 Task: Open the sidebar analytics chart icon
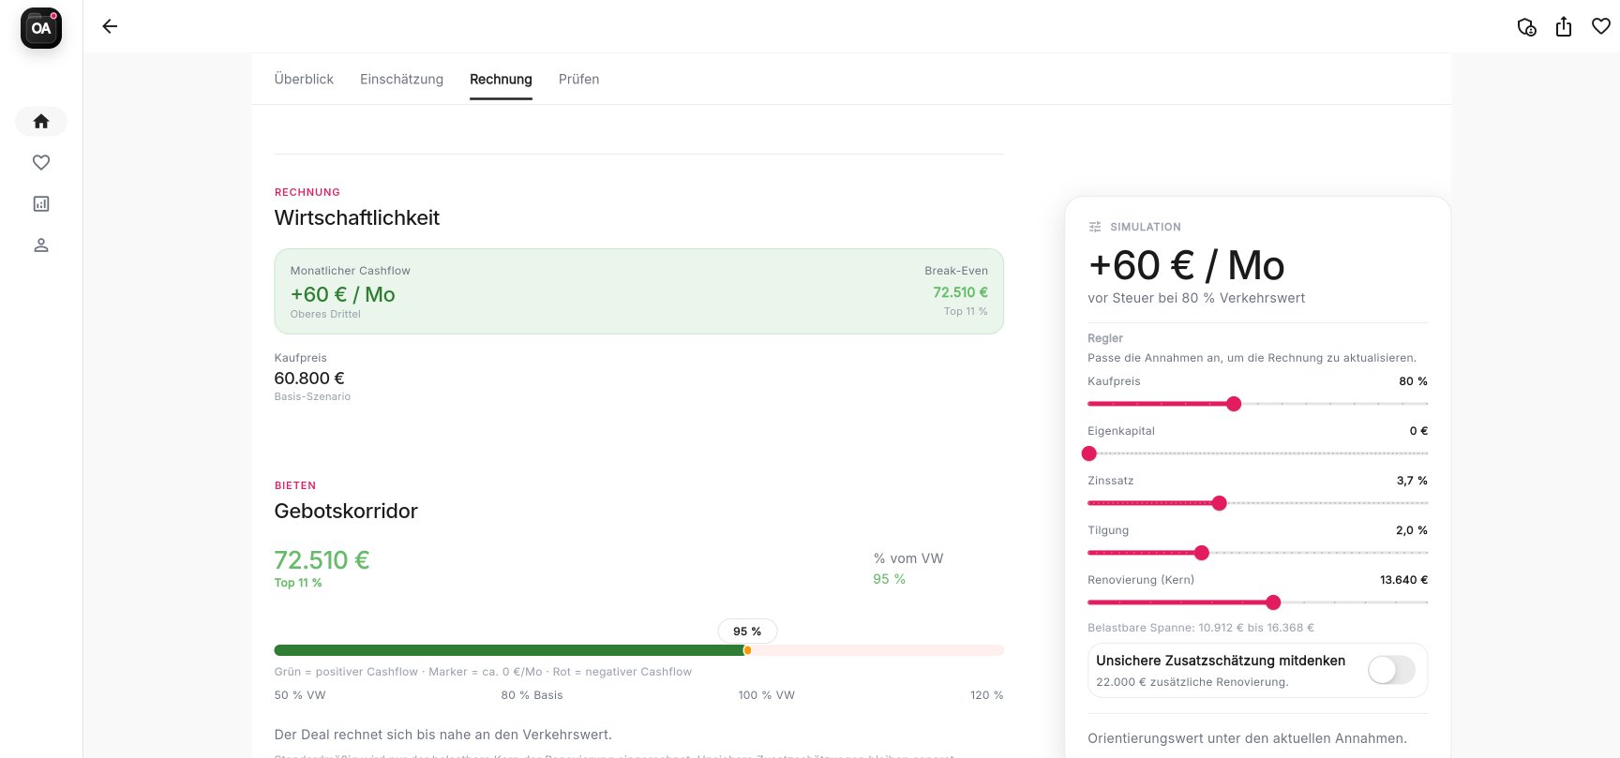tap(41, 203)
